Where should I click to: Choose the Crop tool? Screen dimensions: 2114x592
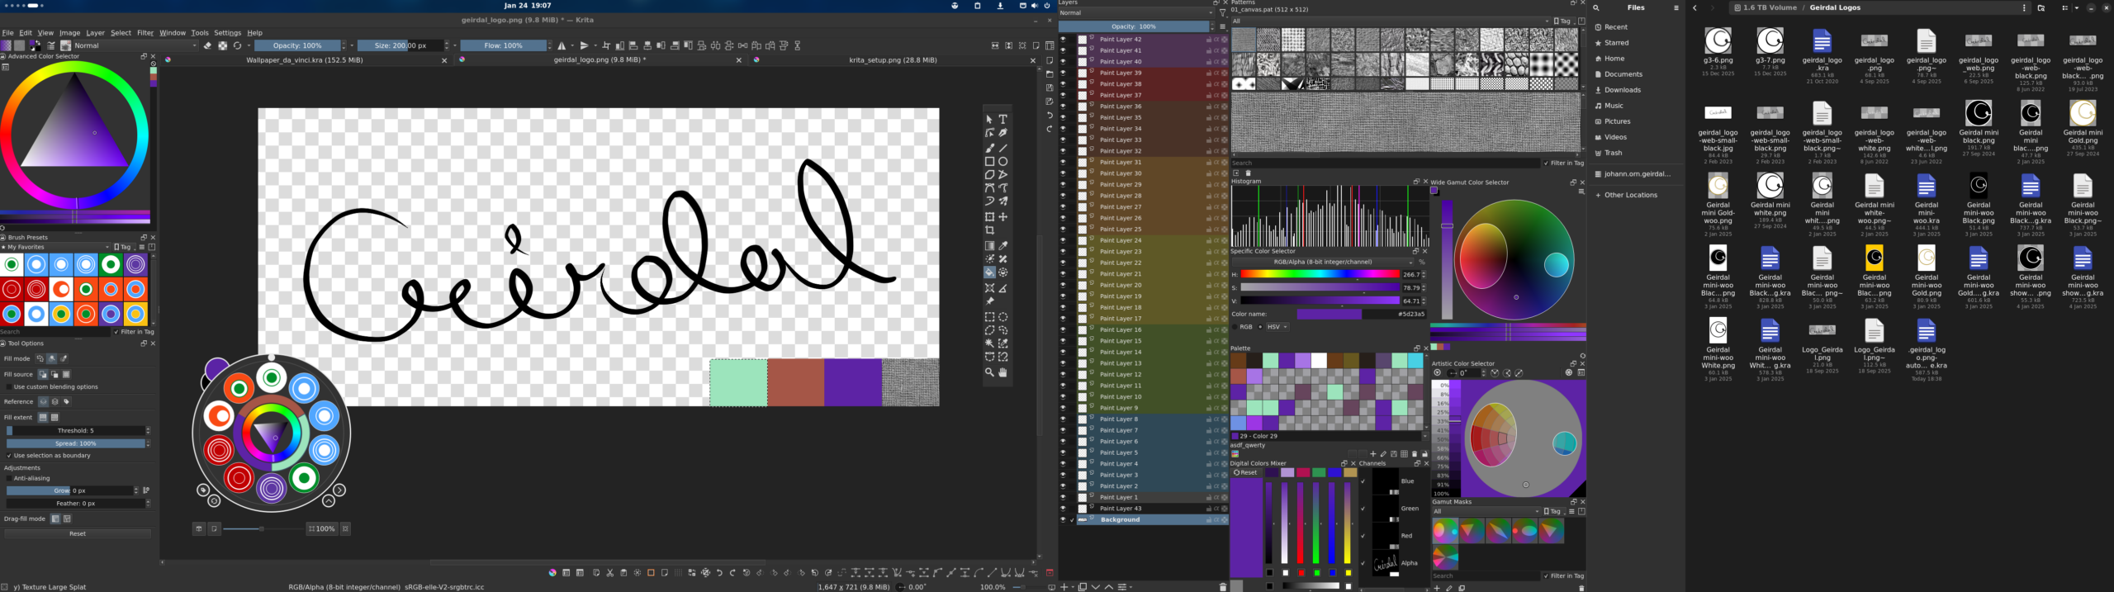[989, 230]
